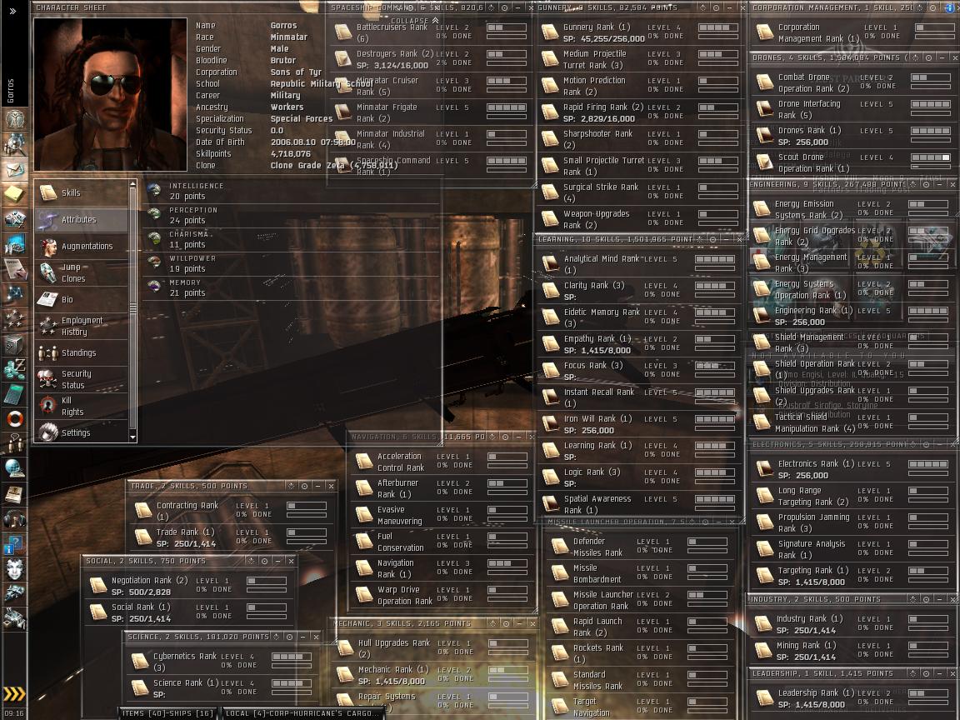Open the yellow notepad icon in sidebar

14,194
